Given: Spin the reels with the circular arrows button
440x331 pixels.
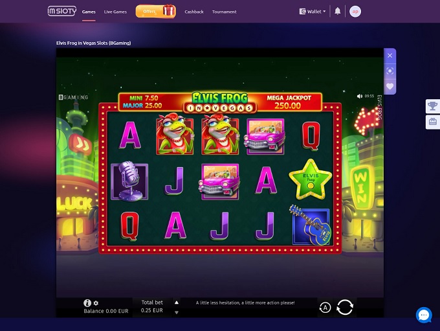Looking at the screenshot, I should pyautogui.click(x=345, y=307).
